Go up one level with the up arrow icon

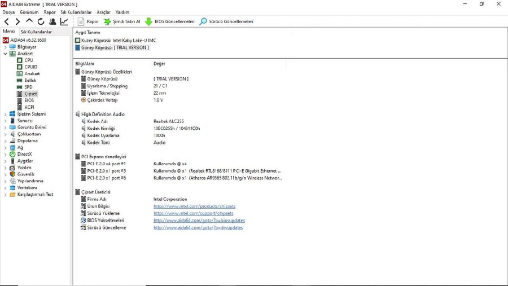tap(29, 21)
